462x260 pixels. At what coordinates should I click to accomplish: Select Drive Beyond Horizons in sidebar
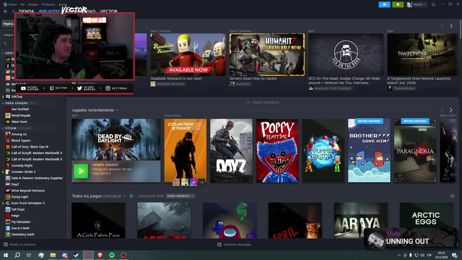[28, 191]
